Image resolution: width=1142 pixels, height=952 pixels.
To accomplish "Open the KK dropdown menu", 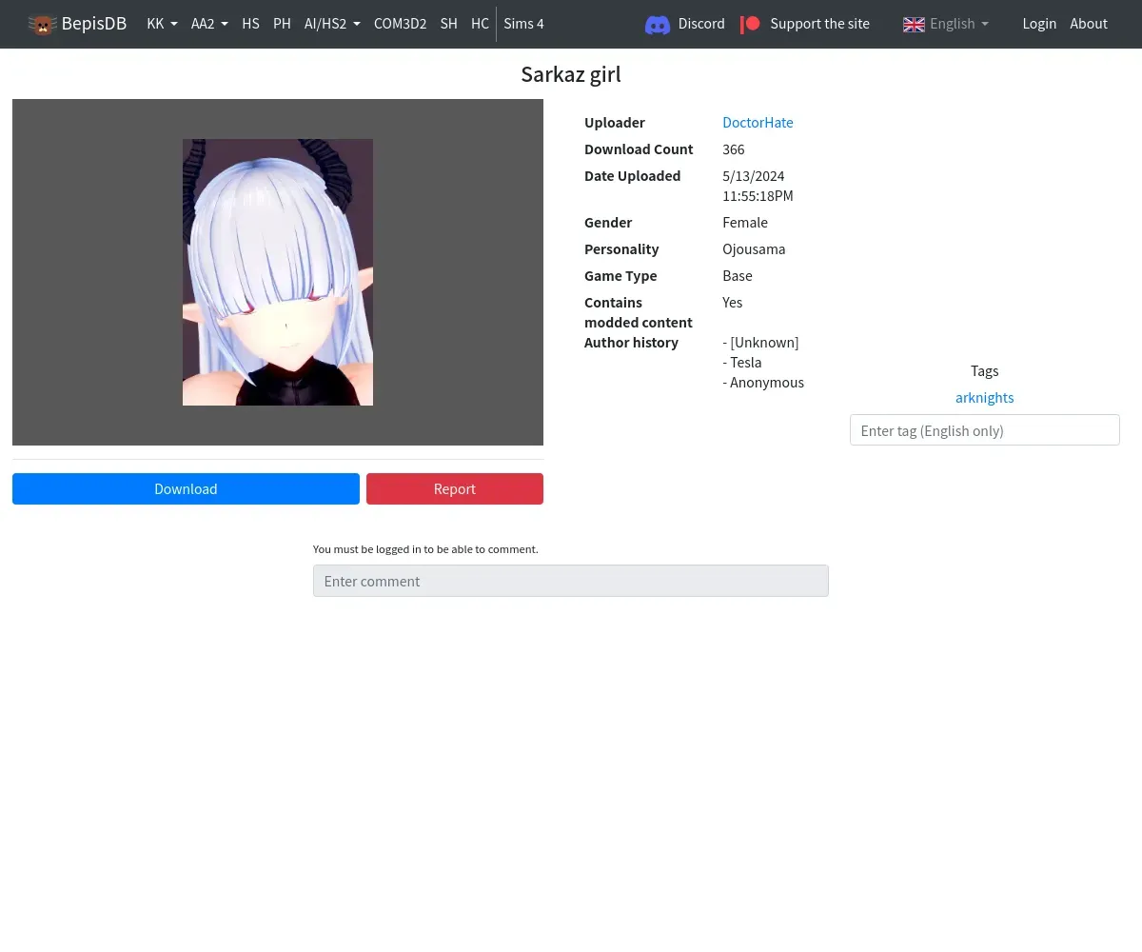I will pos(162,24).
